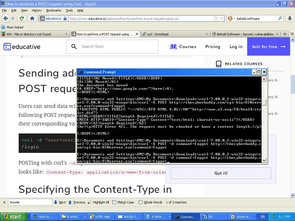Viewport: 295px width, 221px height.
Task: Open a new tab with plus button
Action: 285,34
